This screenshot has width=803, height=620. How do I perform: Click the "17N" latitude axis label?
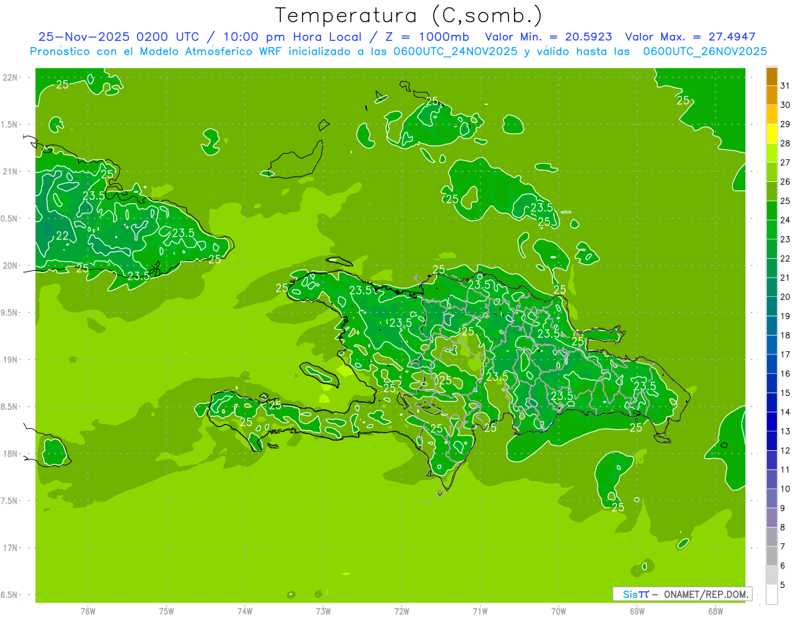tap(10, 548)
